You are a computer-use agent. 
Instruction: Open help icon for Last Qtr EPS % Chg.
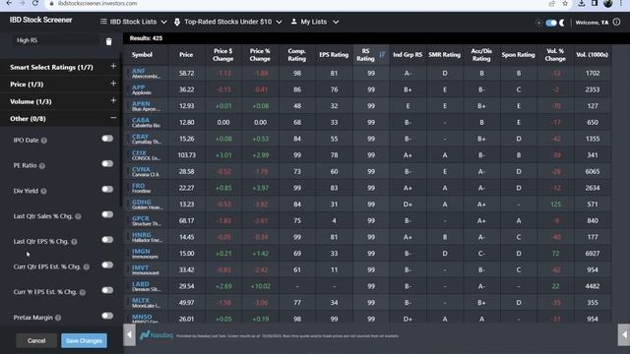(x=75, y=242)
